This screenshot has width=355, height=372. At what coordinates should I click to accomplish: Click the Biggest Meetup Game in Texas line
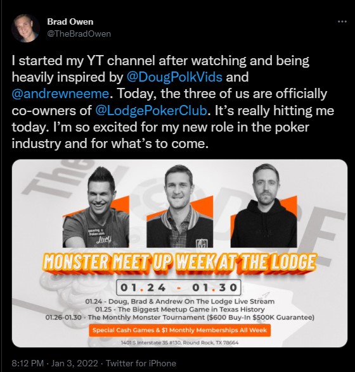click(180, 309)
